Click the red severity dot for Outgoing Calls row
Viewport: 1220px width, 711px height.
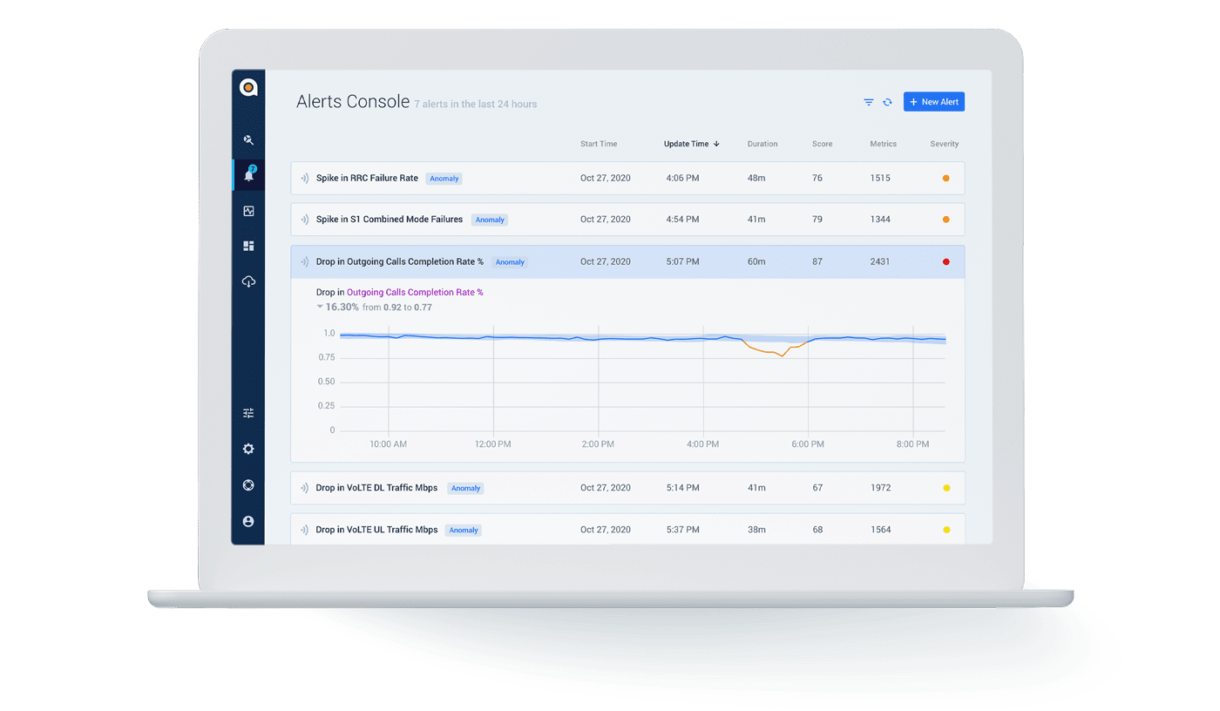[946, 261]
